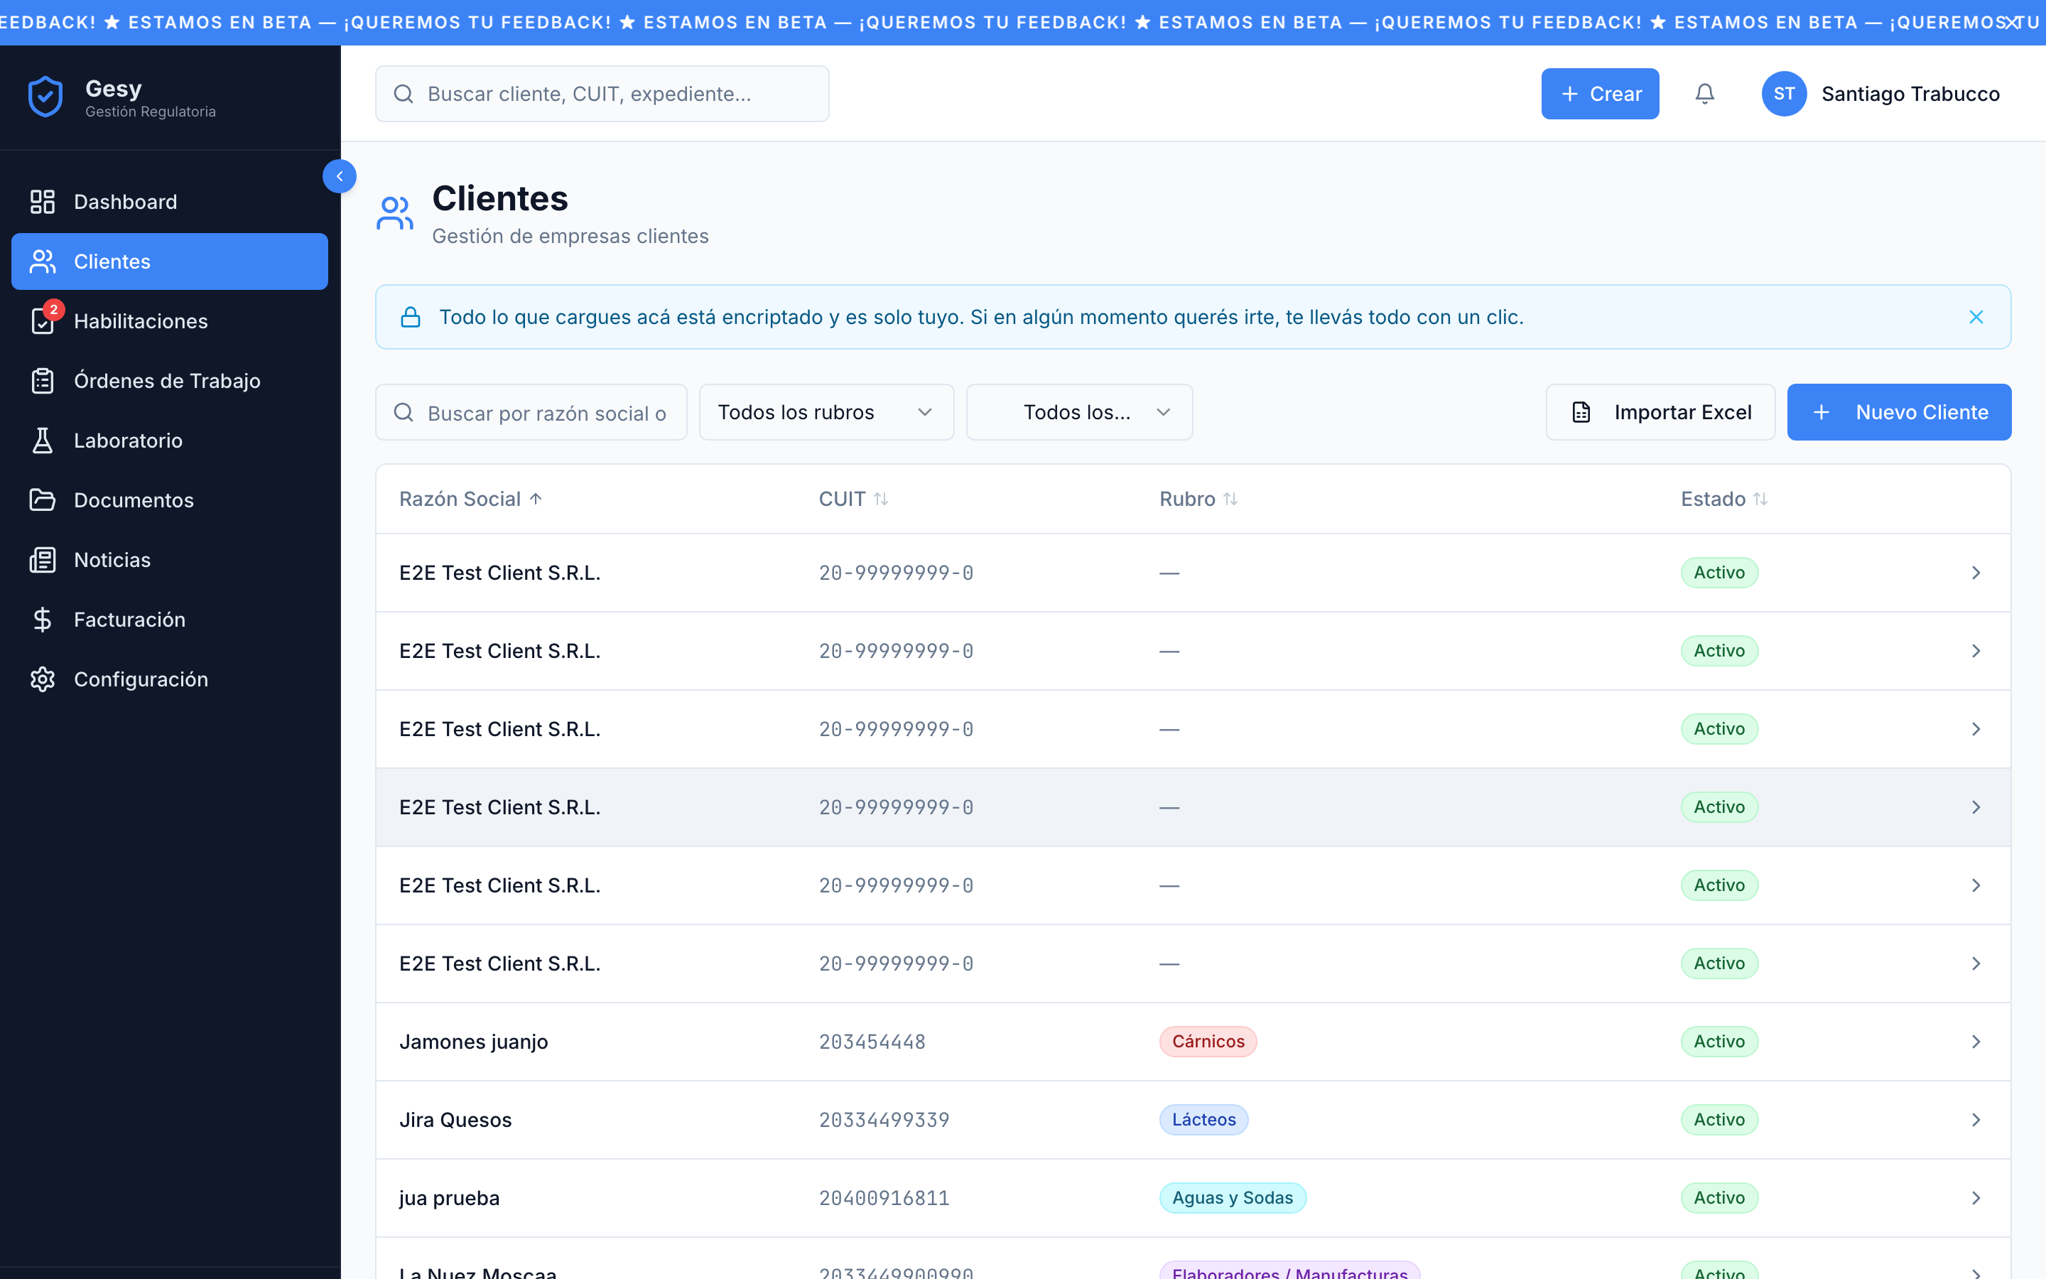
Task: Go to Facturación in the sidebar
Action: point(129,619)
